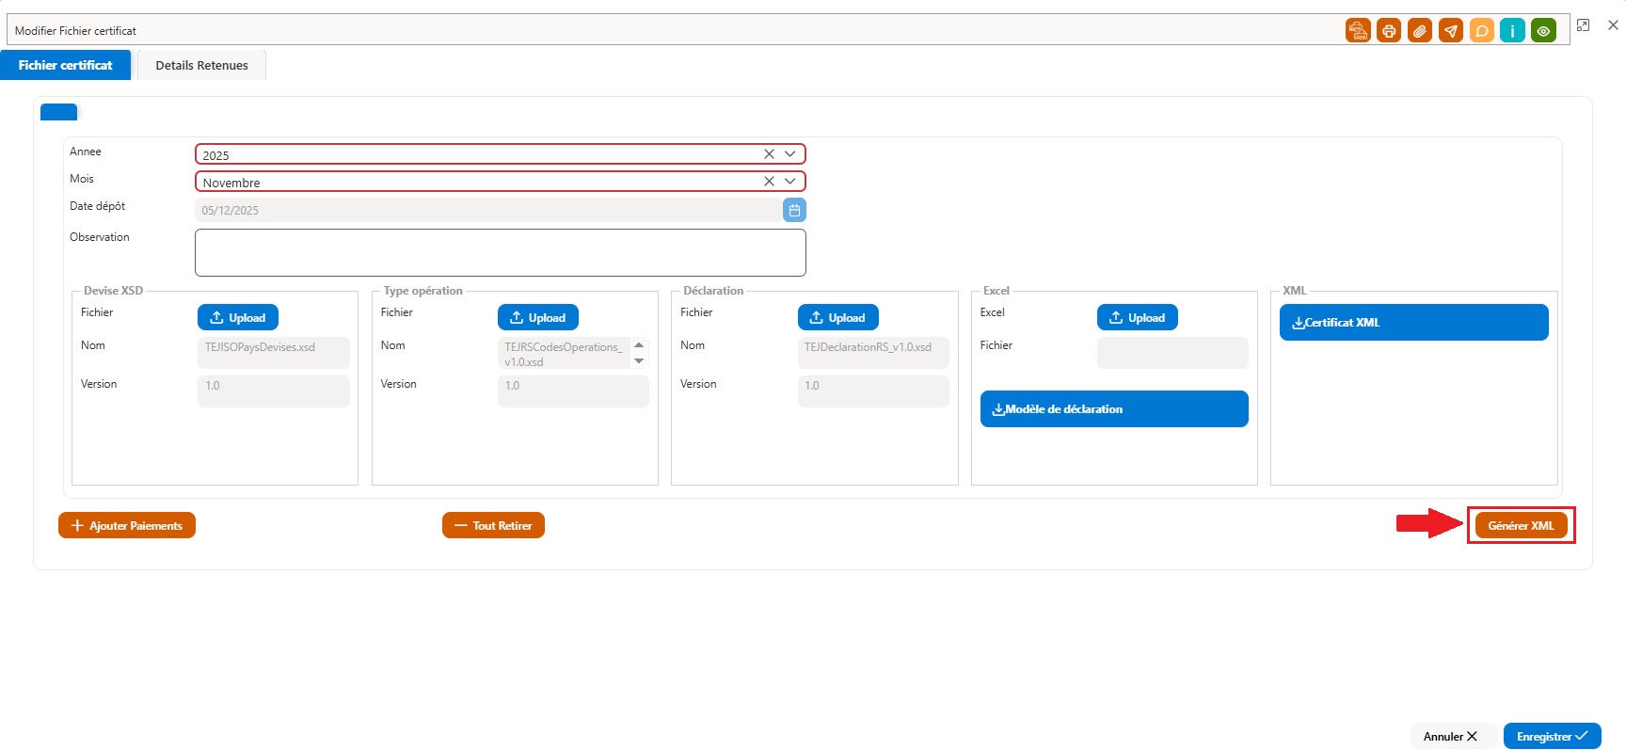This screenshot has width=1626, height=750.
Task: Select the small blue unlabeled inner tab
Action: [58, 112]
